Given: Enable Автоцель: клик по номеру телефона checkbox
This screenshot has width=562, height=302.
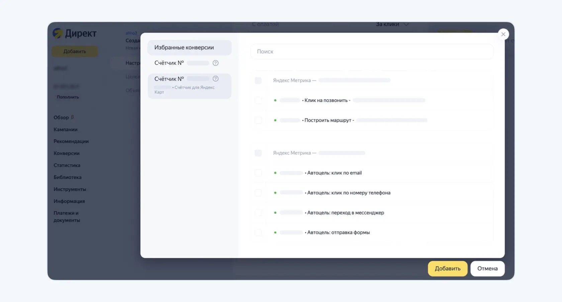Looking at the screenshot, I should click(258, 193).
